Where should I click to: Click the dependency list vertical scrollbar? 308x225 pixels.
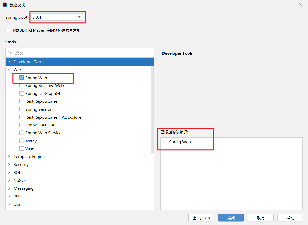(x=152, y=106)
